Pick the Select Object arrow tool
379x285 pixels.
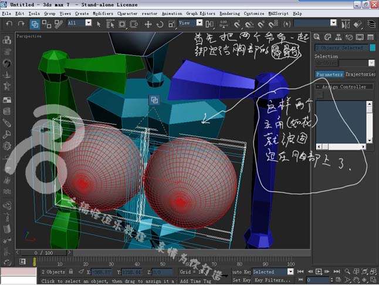click(99, 24)
